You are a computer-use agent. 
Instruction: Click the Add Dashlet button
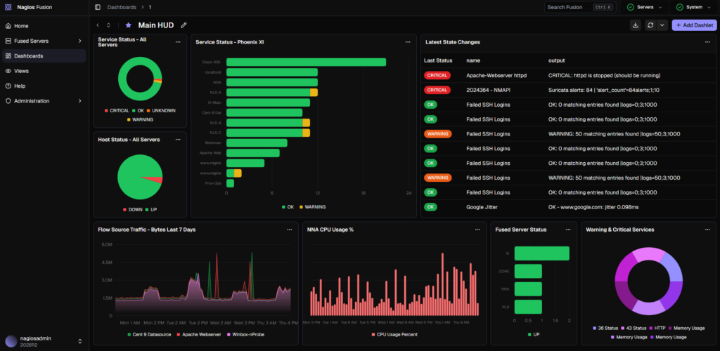point(694,25)
